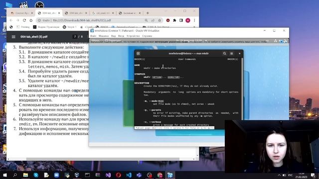Share this page from the address bar
319x179 pixels.
[x=153, y=20]
